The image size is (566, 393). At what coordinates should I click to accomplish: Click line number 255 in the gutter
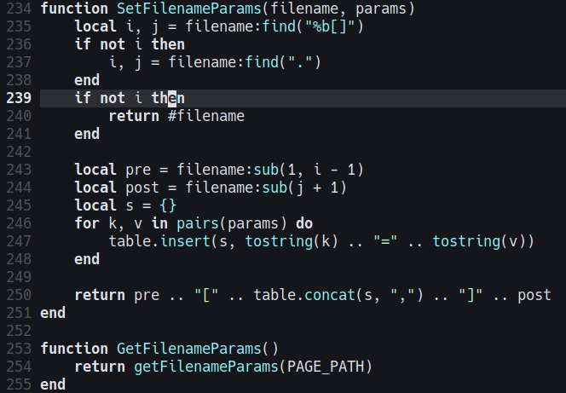(19, 384)
